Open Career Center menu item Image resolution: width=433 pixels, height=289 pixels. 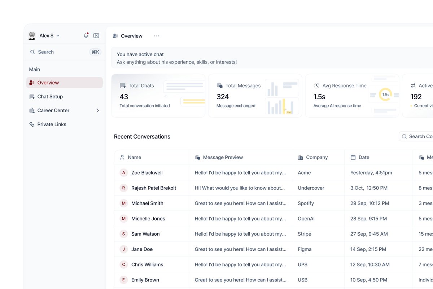coord(65,110)
